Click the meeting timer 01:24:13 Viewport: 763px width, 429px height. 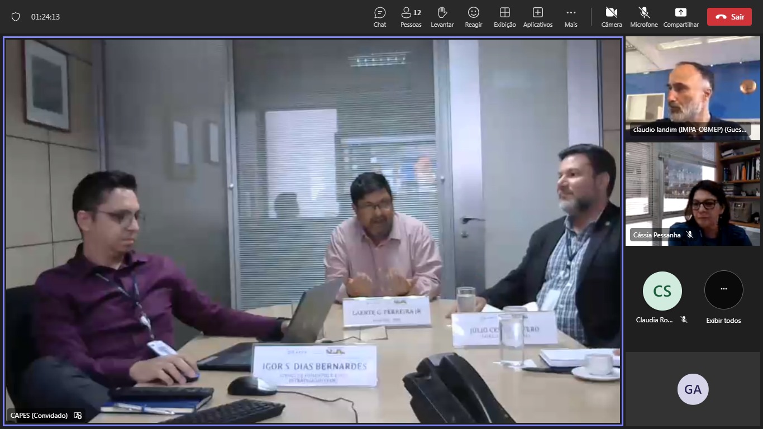[45, 17]
